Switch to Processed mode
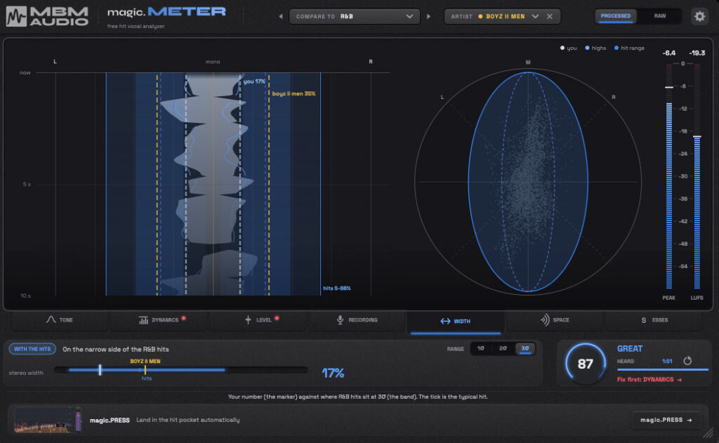 click(615, 16)
